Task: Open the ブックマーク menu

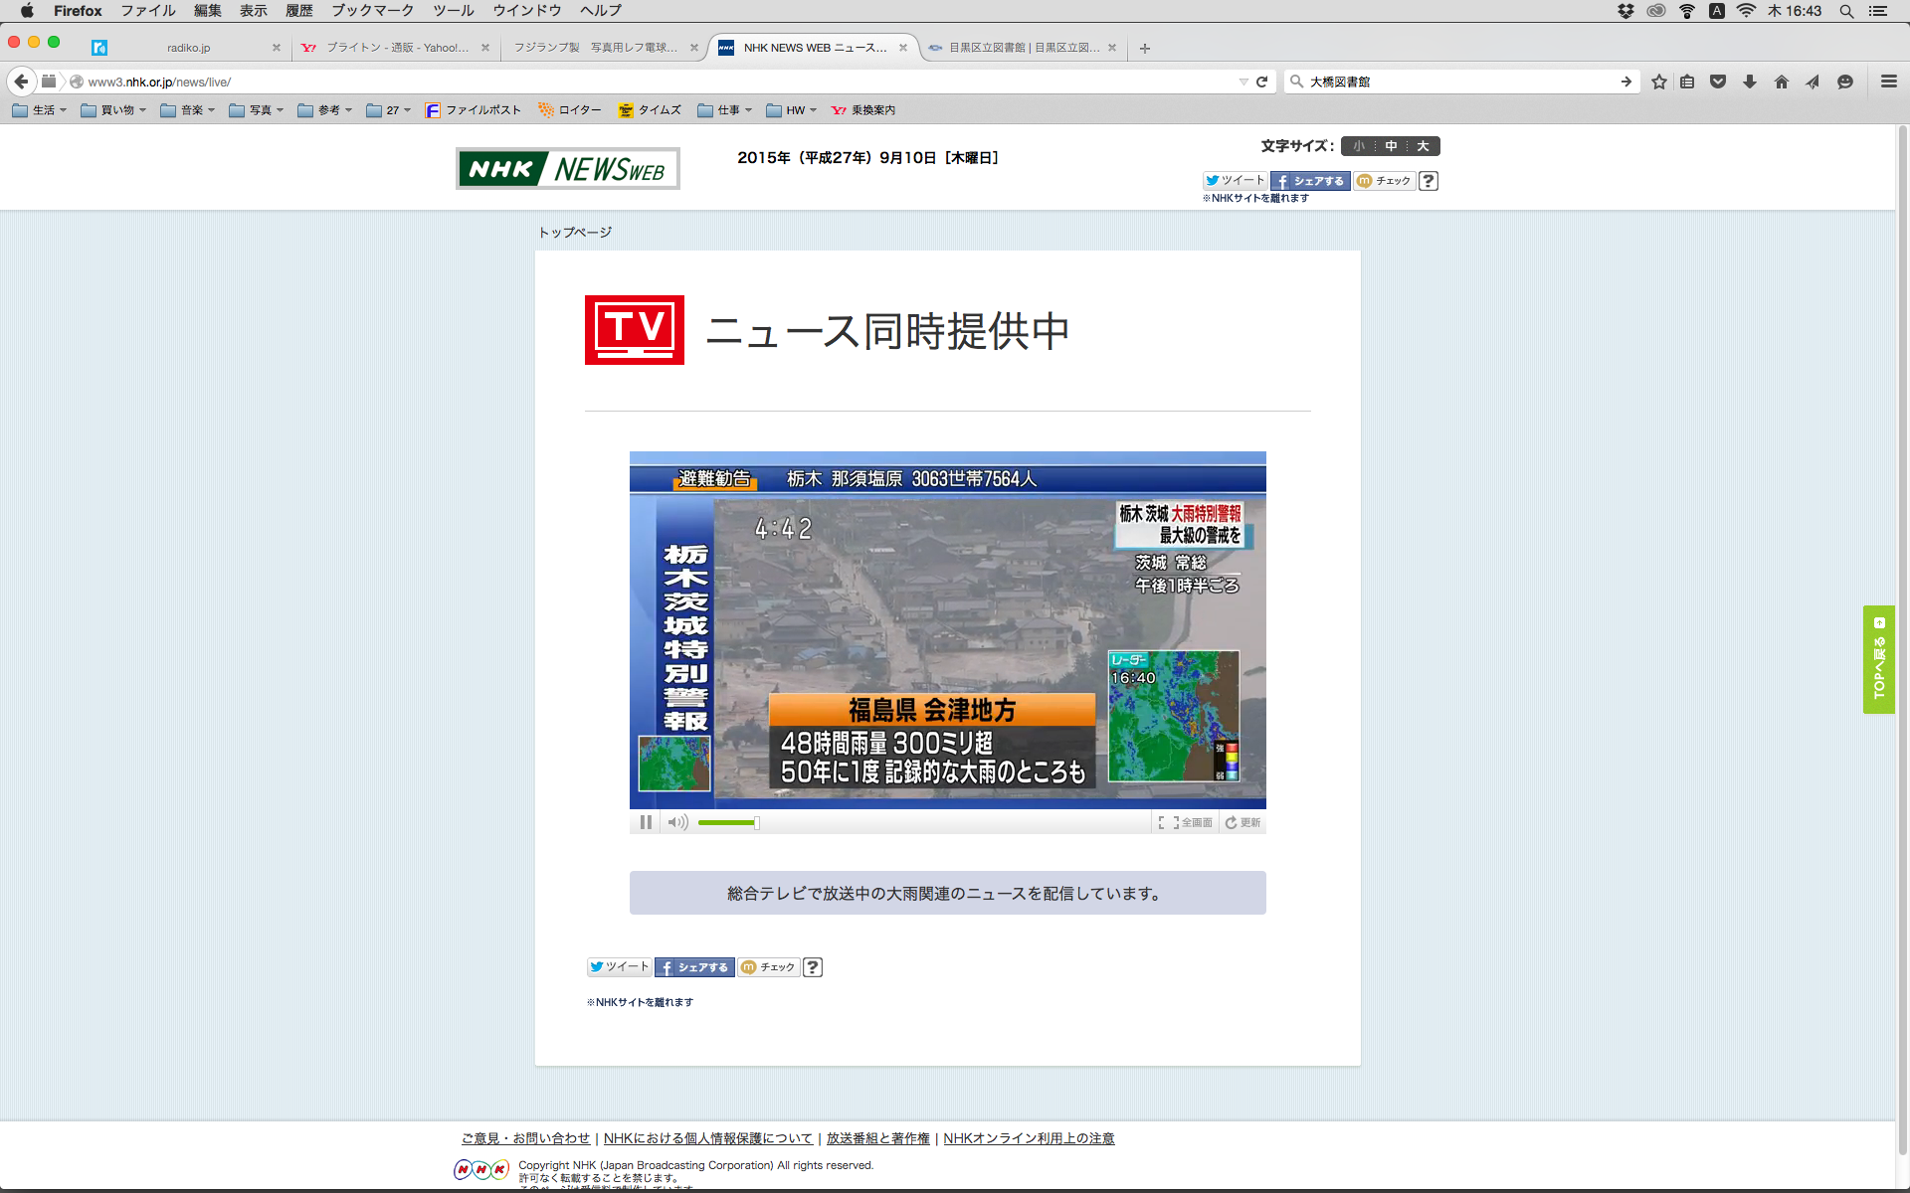Action: [372, 10]
